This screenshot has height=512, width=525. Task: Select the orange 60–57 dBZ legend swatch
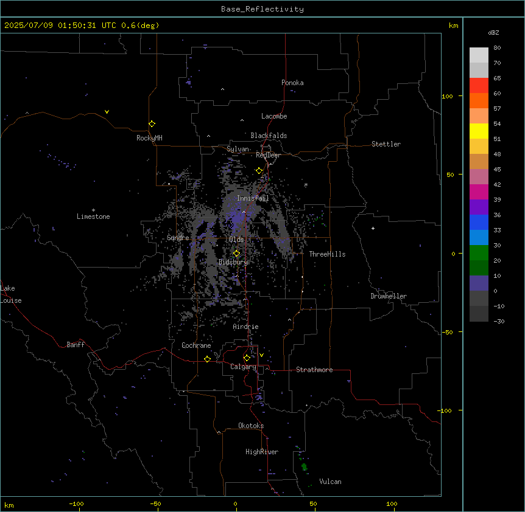pyautogui.click(x=479, y=100)
